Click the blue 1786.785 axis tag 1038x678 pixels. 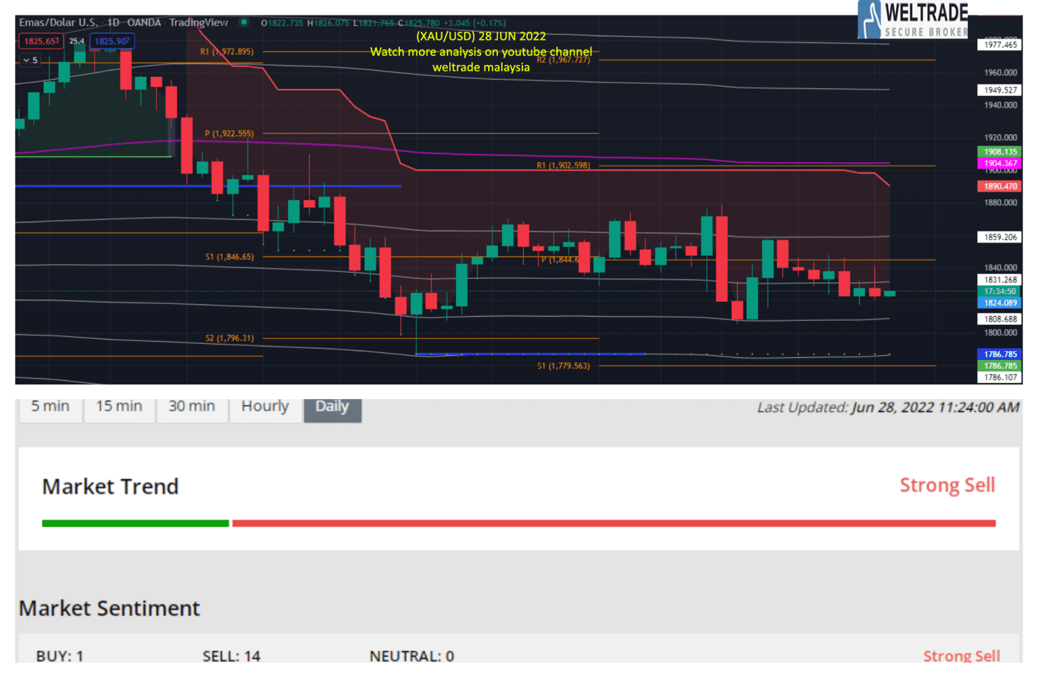[x=1000, y=355]
